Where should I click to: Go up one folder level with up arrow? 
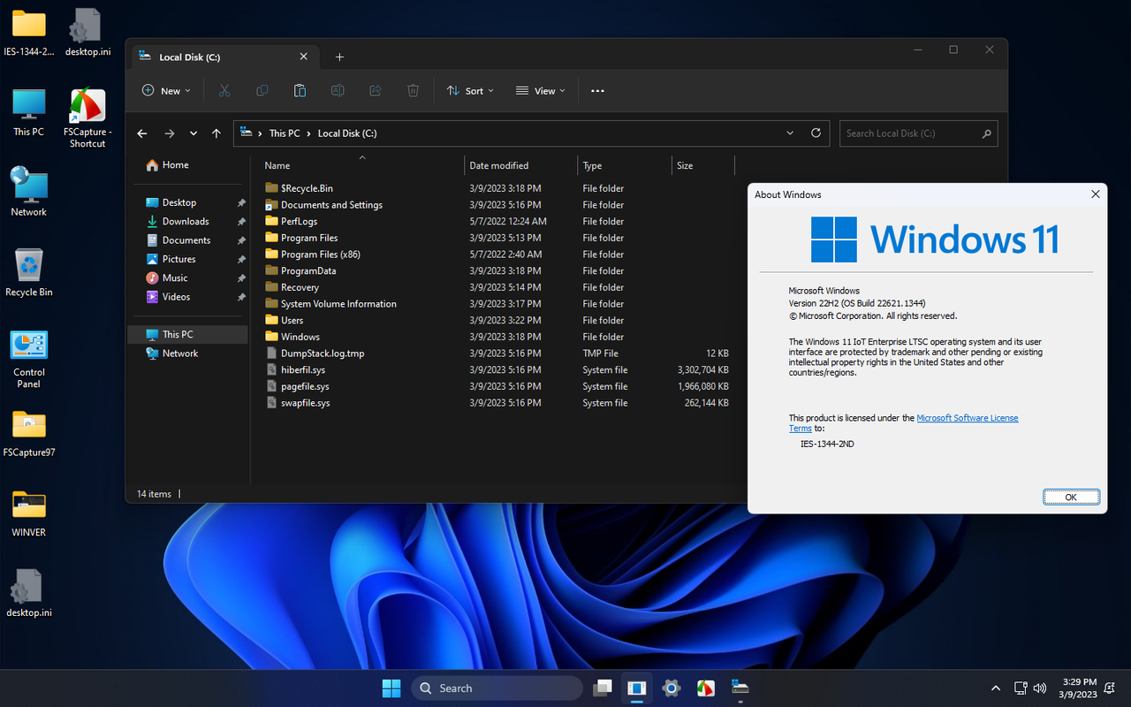click(x=216, y=133)
